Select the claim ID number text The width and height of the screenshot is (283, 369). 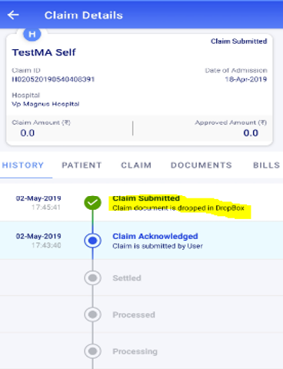coord(53,79)
